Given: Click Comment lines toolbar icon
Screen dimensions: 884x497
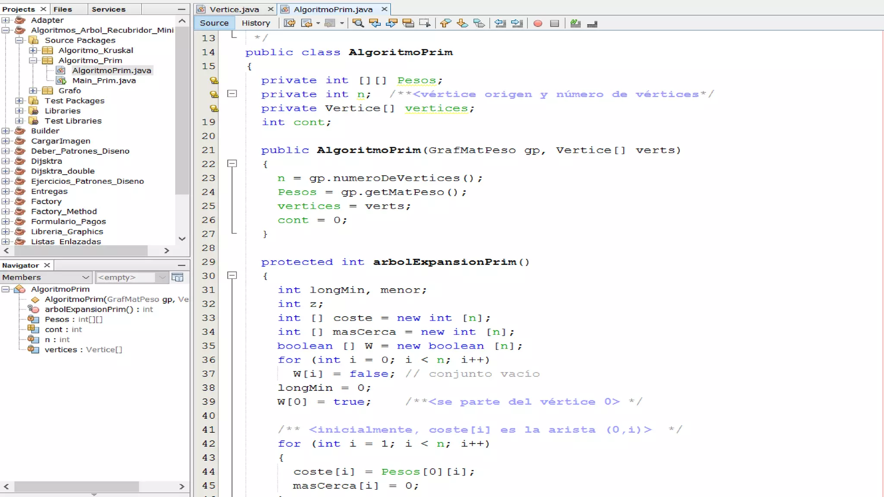Looking at the screenshot, I should coord(575,23).
